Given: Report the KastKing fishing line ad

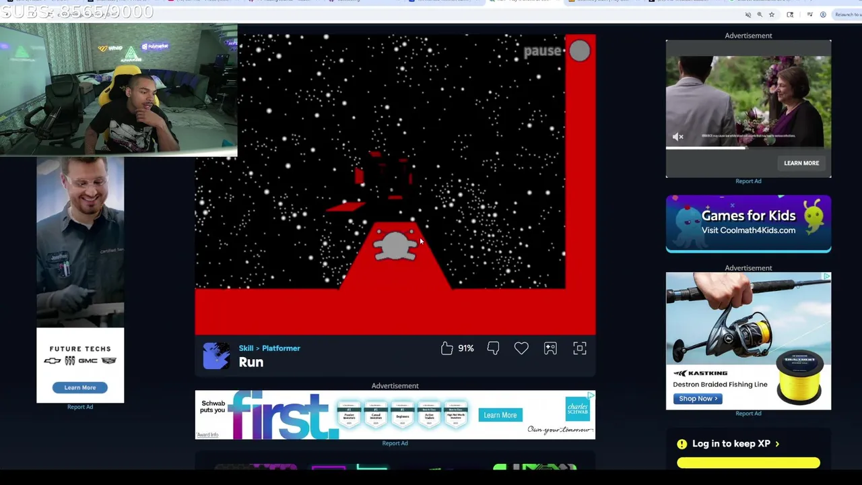Looking at the screenshot, I should 748,414.
